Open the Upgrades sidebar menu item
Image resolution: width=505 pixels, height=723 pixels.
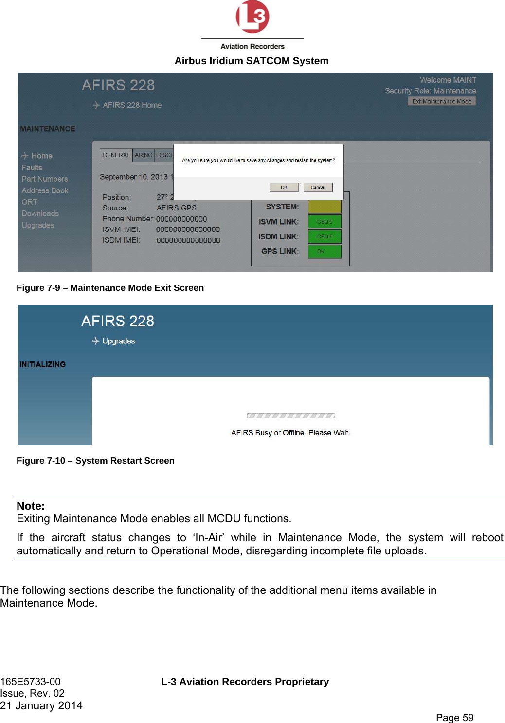click(x=37, y=225)
